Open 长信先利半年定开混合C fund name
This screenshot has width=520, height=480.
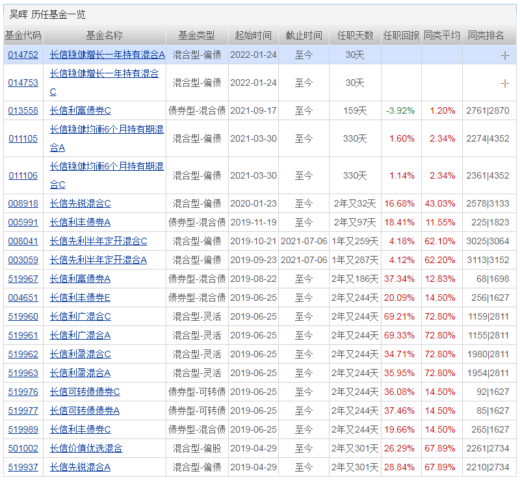pyautogui.click(x=98, y=241)
